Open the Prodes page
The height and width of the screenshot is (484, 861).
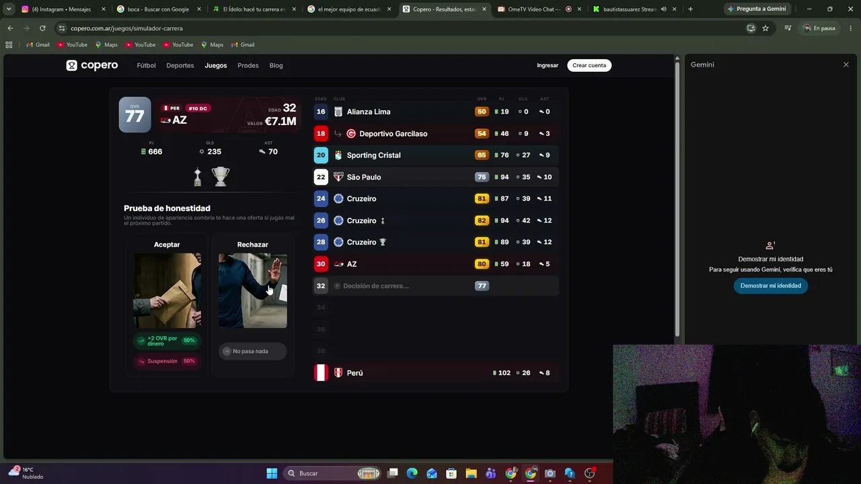pyautogui.click(x=248, y=65)
